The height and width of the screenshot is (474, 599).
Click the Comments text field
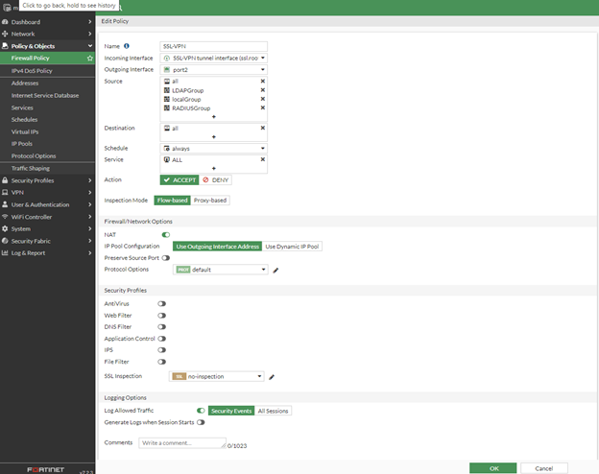(180, 443)
